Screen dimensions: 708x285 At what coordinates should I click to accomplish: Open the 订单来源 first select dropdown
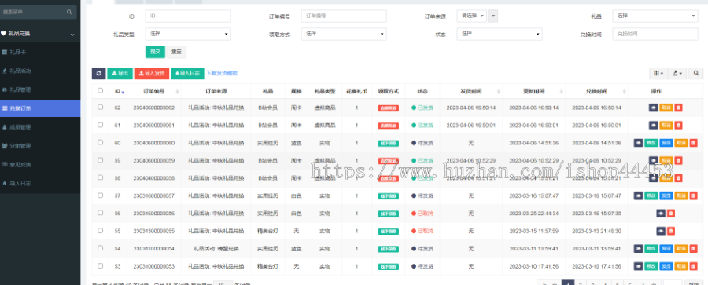coord(471,16)
